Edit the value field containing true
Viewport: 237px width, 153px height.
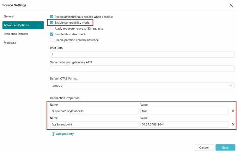tap(185, 111)
